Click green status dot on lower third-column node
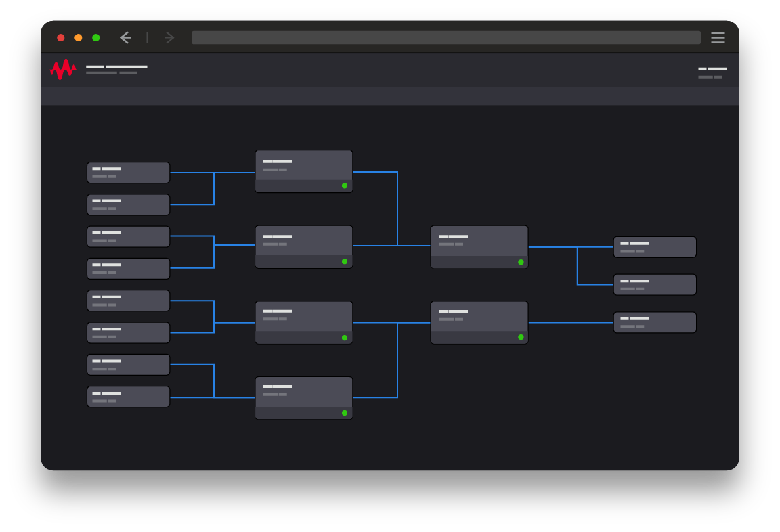 [521, 337]
